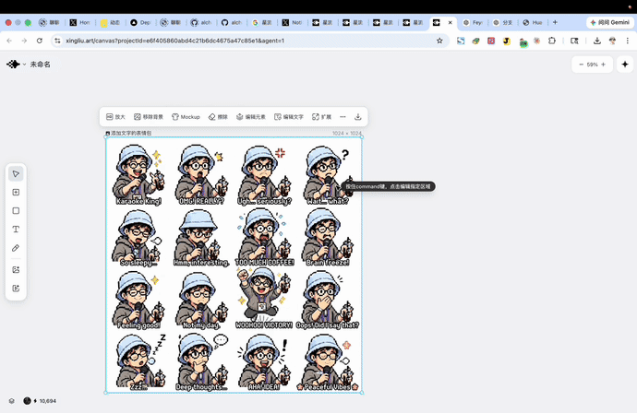The image size is (637, 413).
Task: Click 放大 upscale button
Action: point(115,117)
